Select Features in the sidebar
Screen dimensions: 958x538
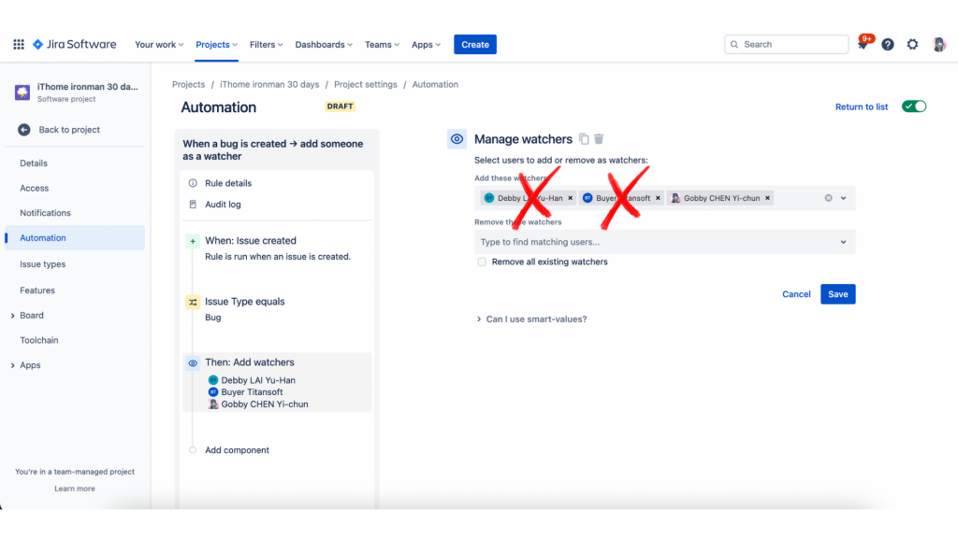[x=37, y=290]
